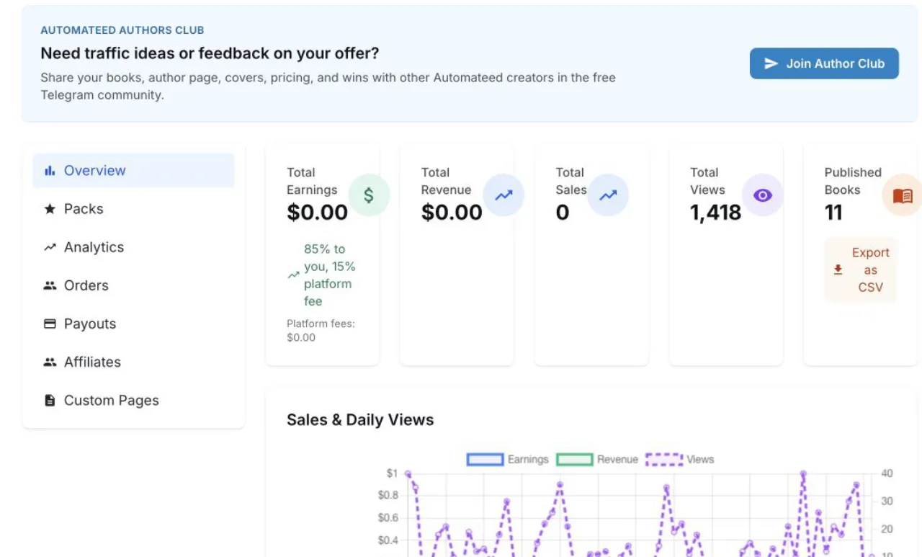Open the Packs section
922x557 pixels.
(x=133, y=209)
